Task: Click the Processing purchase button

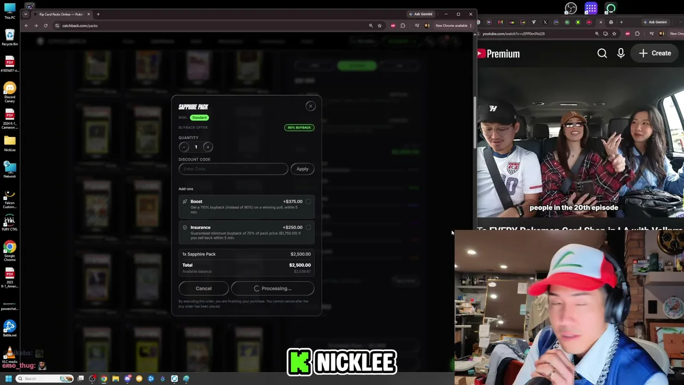Action: 273,288
